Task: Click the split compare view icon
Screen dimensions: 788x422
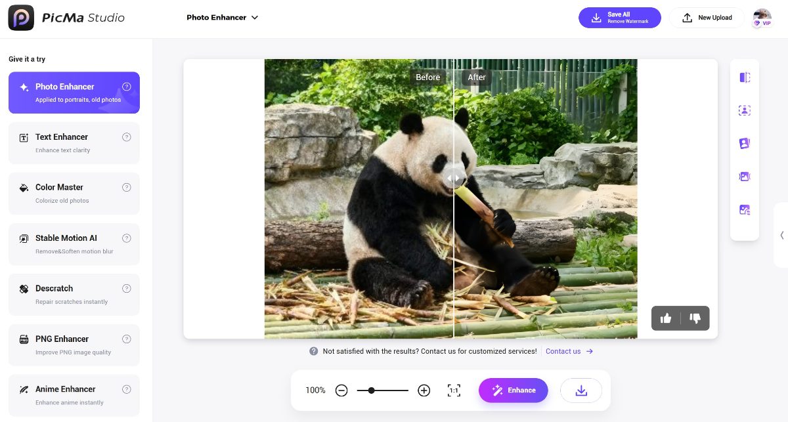Action: click(745, 77)
